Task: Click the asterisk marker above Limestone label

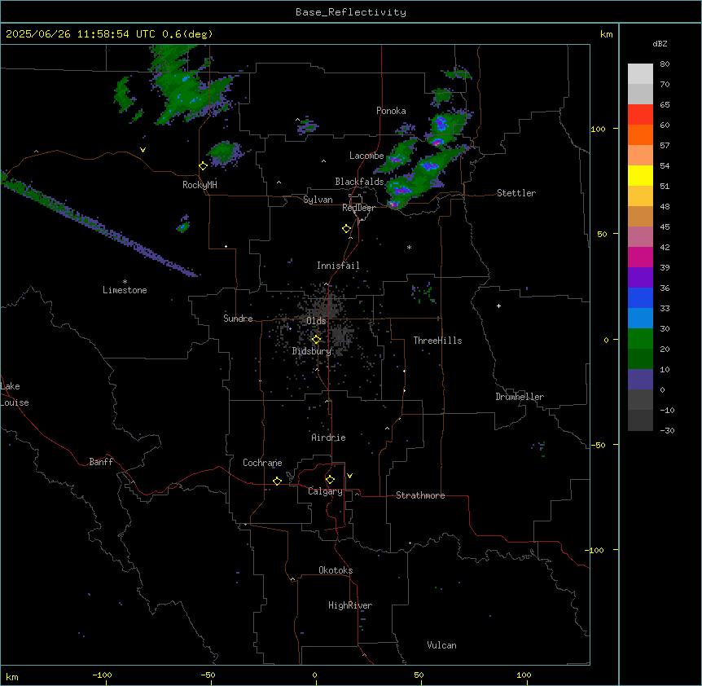Action: [x=125, y=282]
